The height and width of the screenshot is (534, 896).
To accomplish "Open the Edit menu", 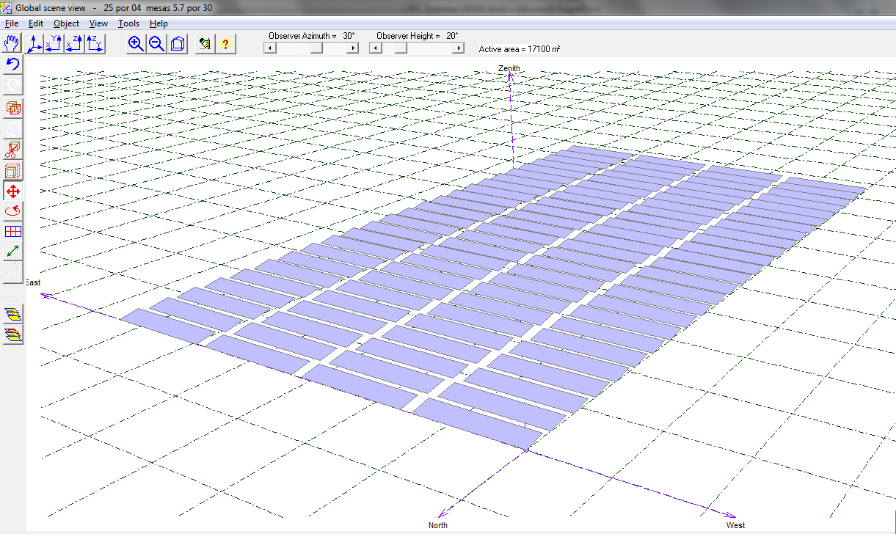I will click(x=36, y=23).
